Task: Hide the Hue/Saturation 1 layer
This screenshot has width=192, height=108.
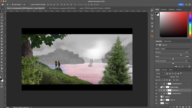Action: pyautogui.click(x=156, y=94)
